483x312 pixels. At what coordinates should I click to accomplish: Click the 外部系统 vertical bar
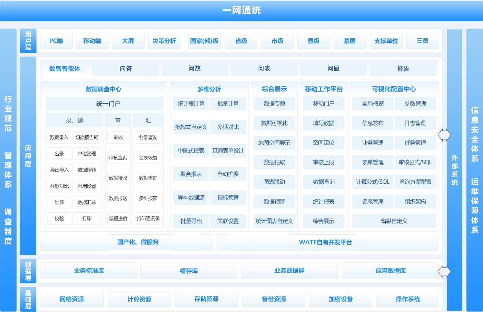(454, 170)
